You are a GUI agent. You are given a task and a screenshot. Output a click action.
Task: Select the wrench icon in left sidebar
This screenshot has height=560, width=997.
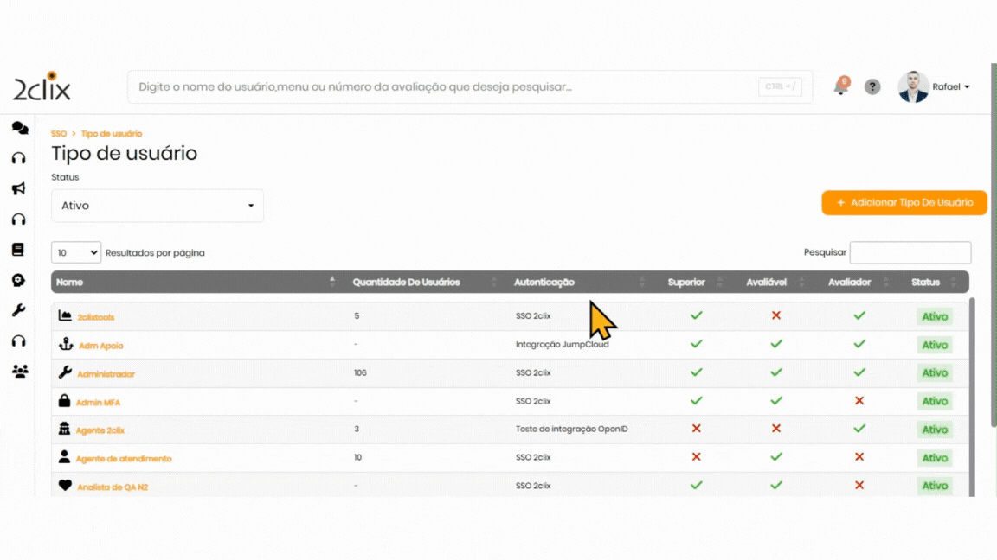[18, 310]
